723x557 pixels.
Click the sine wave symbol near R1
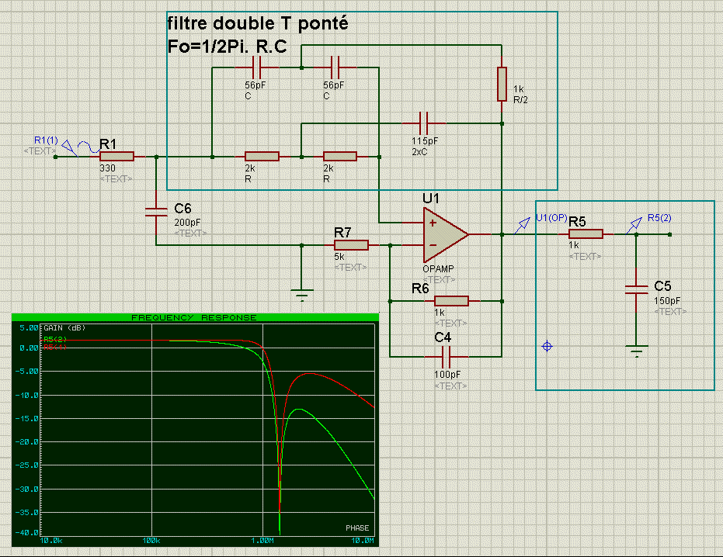89,147
